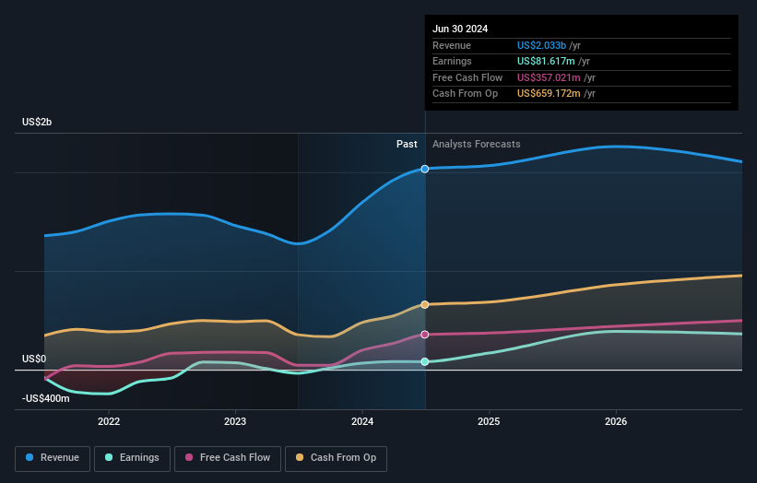Click the 2022 x-axis label
Viewport: 757px width, 483px height.
click(x=109, y=421)
